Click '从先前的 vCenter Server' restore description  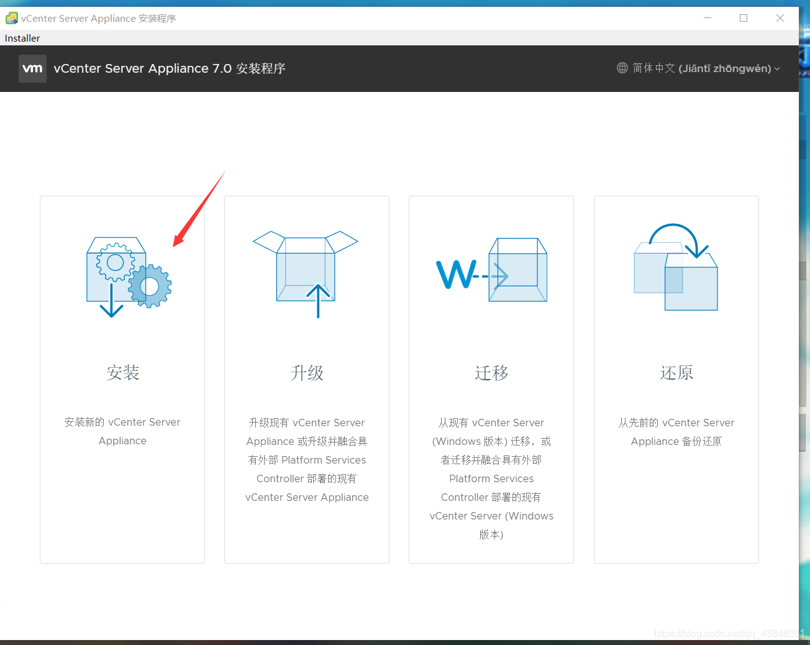coord(676,432)
